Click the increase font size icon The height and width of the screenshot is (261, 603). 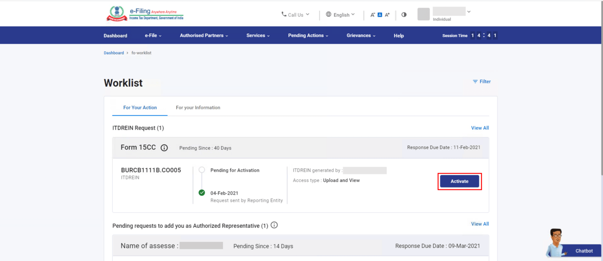point(387,15)
